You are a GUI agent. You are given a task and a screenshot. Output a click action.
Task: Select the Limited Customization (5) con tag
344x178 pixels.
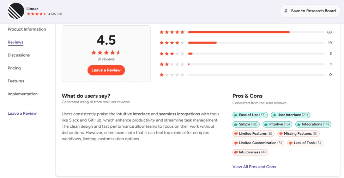[x=258, y=143]
